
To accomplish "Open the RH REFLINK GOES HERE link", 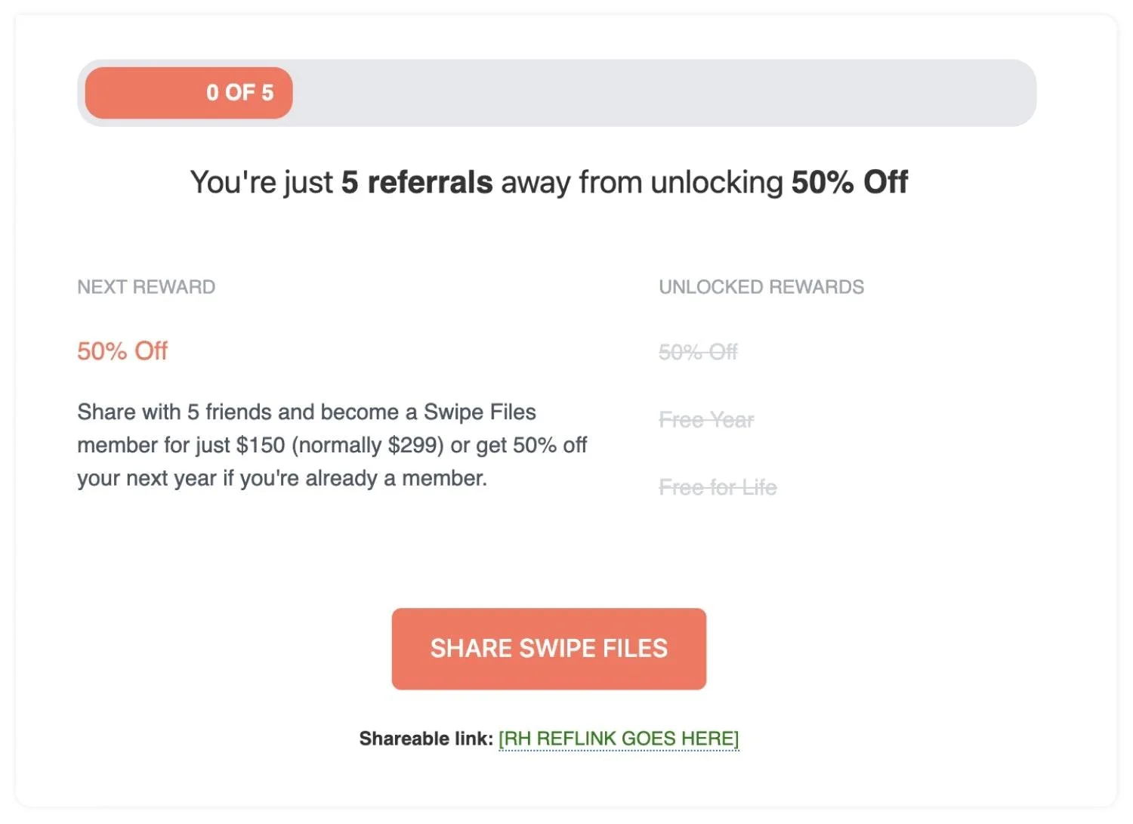I will tap(618, 738).
